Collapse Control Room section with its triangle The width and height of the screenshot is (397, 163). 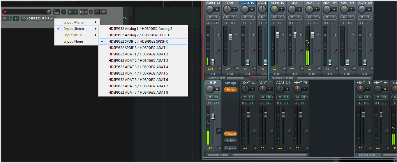click(x=357, y=155)
